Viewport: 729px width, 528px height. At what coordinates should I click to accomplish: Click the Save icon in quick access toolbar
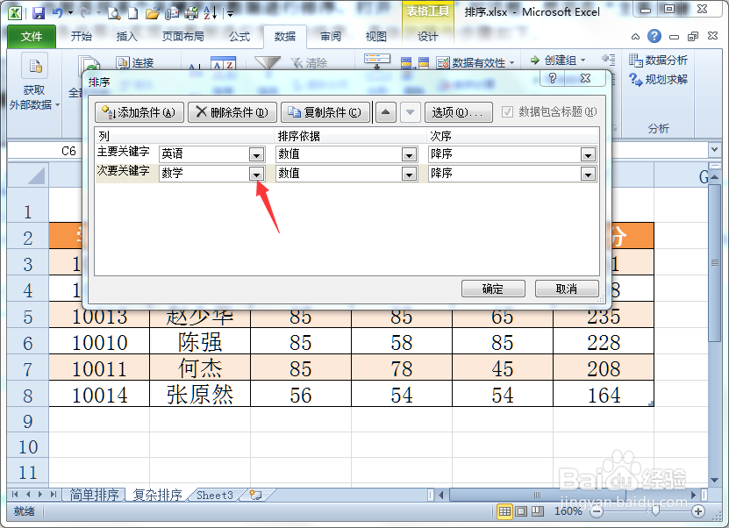(x=38, y=13)
